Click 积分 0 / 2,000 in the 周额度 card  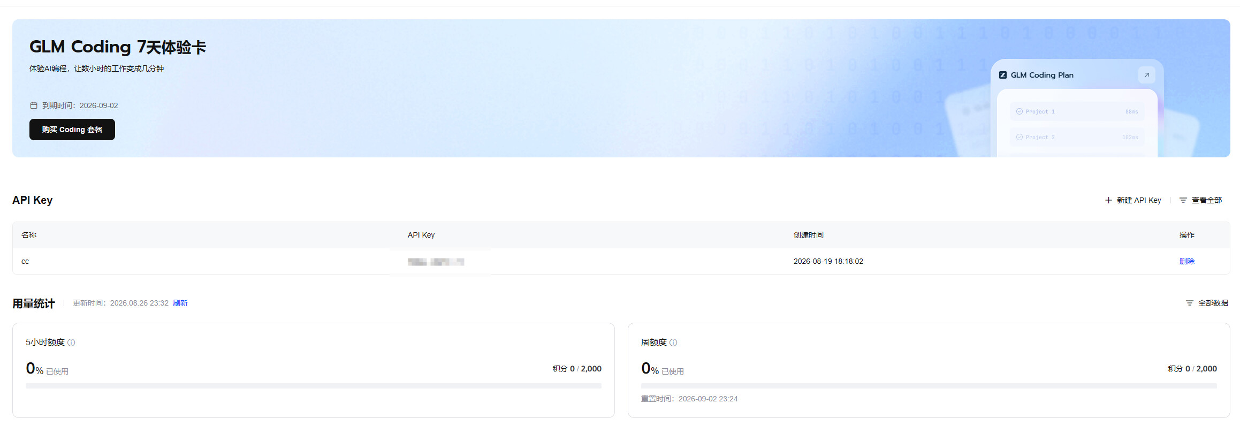pyautogui.click(x=1192, y=369)
